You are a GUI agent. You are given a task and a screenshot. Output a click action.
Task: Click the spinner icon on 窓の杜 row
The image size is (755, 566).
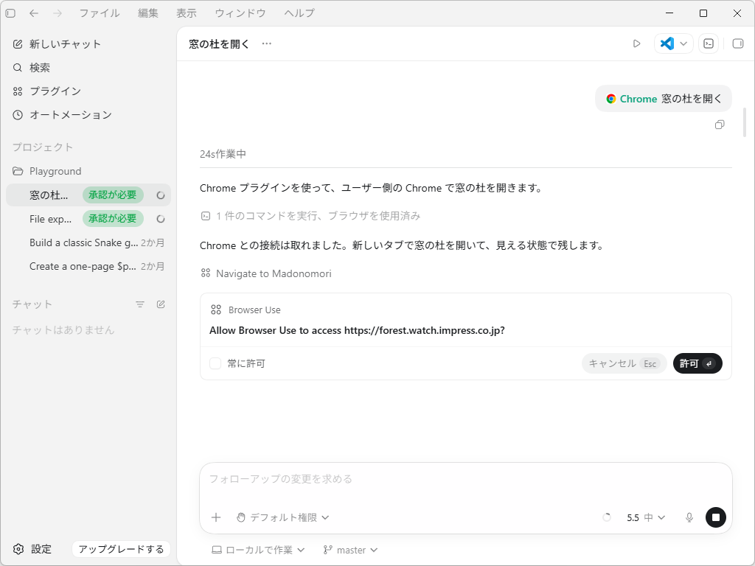coord(161,195)
